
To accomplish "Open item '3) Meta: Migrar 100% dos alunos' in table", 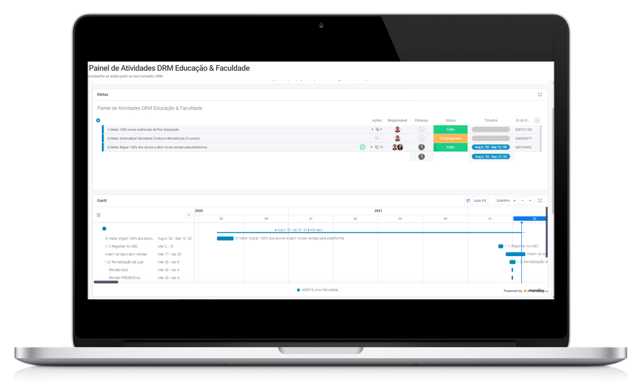I will coord(157,147).
